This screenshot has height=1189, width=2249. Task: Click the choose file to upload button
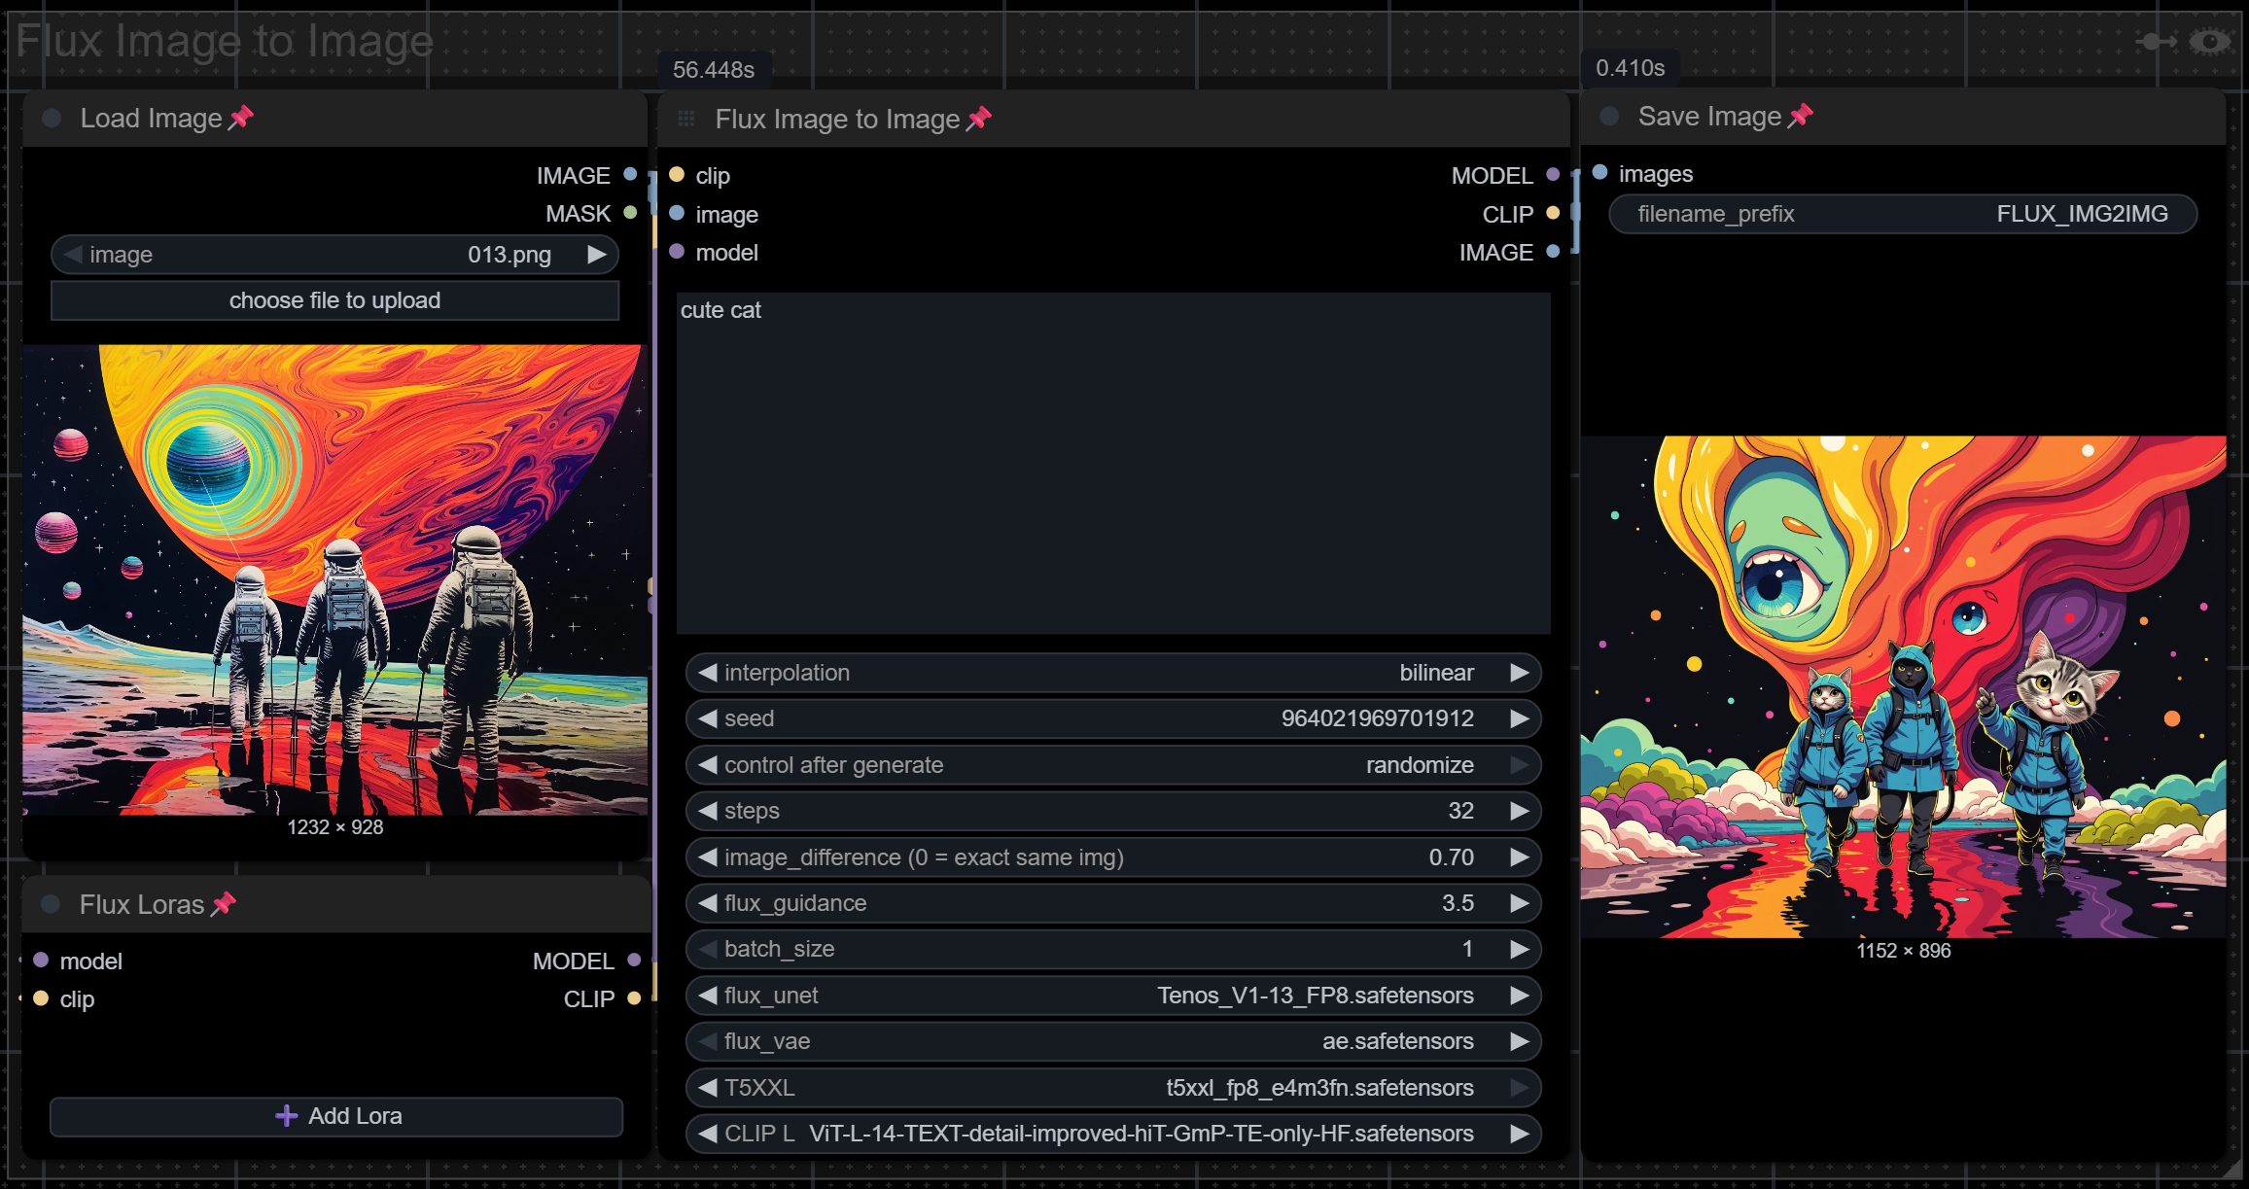tap(334, 300)
